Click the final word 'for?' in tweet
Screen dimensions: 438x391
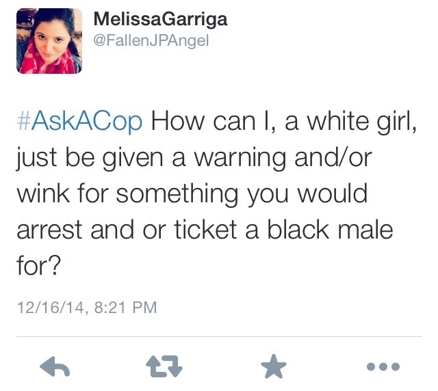pos(38,266)
